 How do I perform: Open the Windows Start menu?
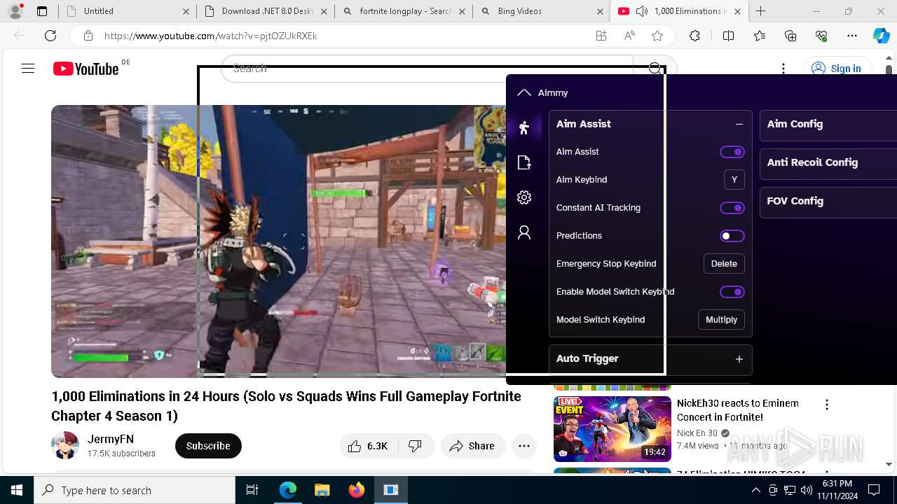tap(17, 490)
